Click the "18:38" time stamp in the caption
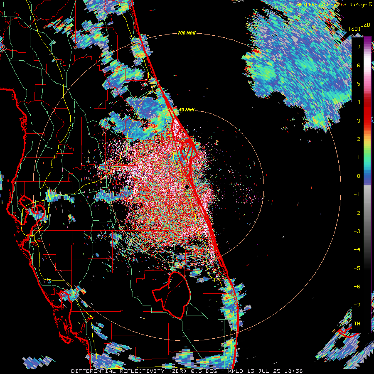 (293, 371)
